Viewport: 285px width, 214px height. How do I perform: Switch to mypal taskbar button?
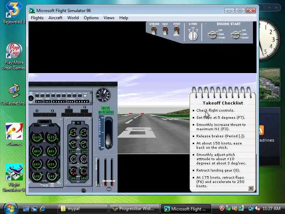click(x=83, y=209)
